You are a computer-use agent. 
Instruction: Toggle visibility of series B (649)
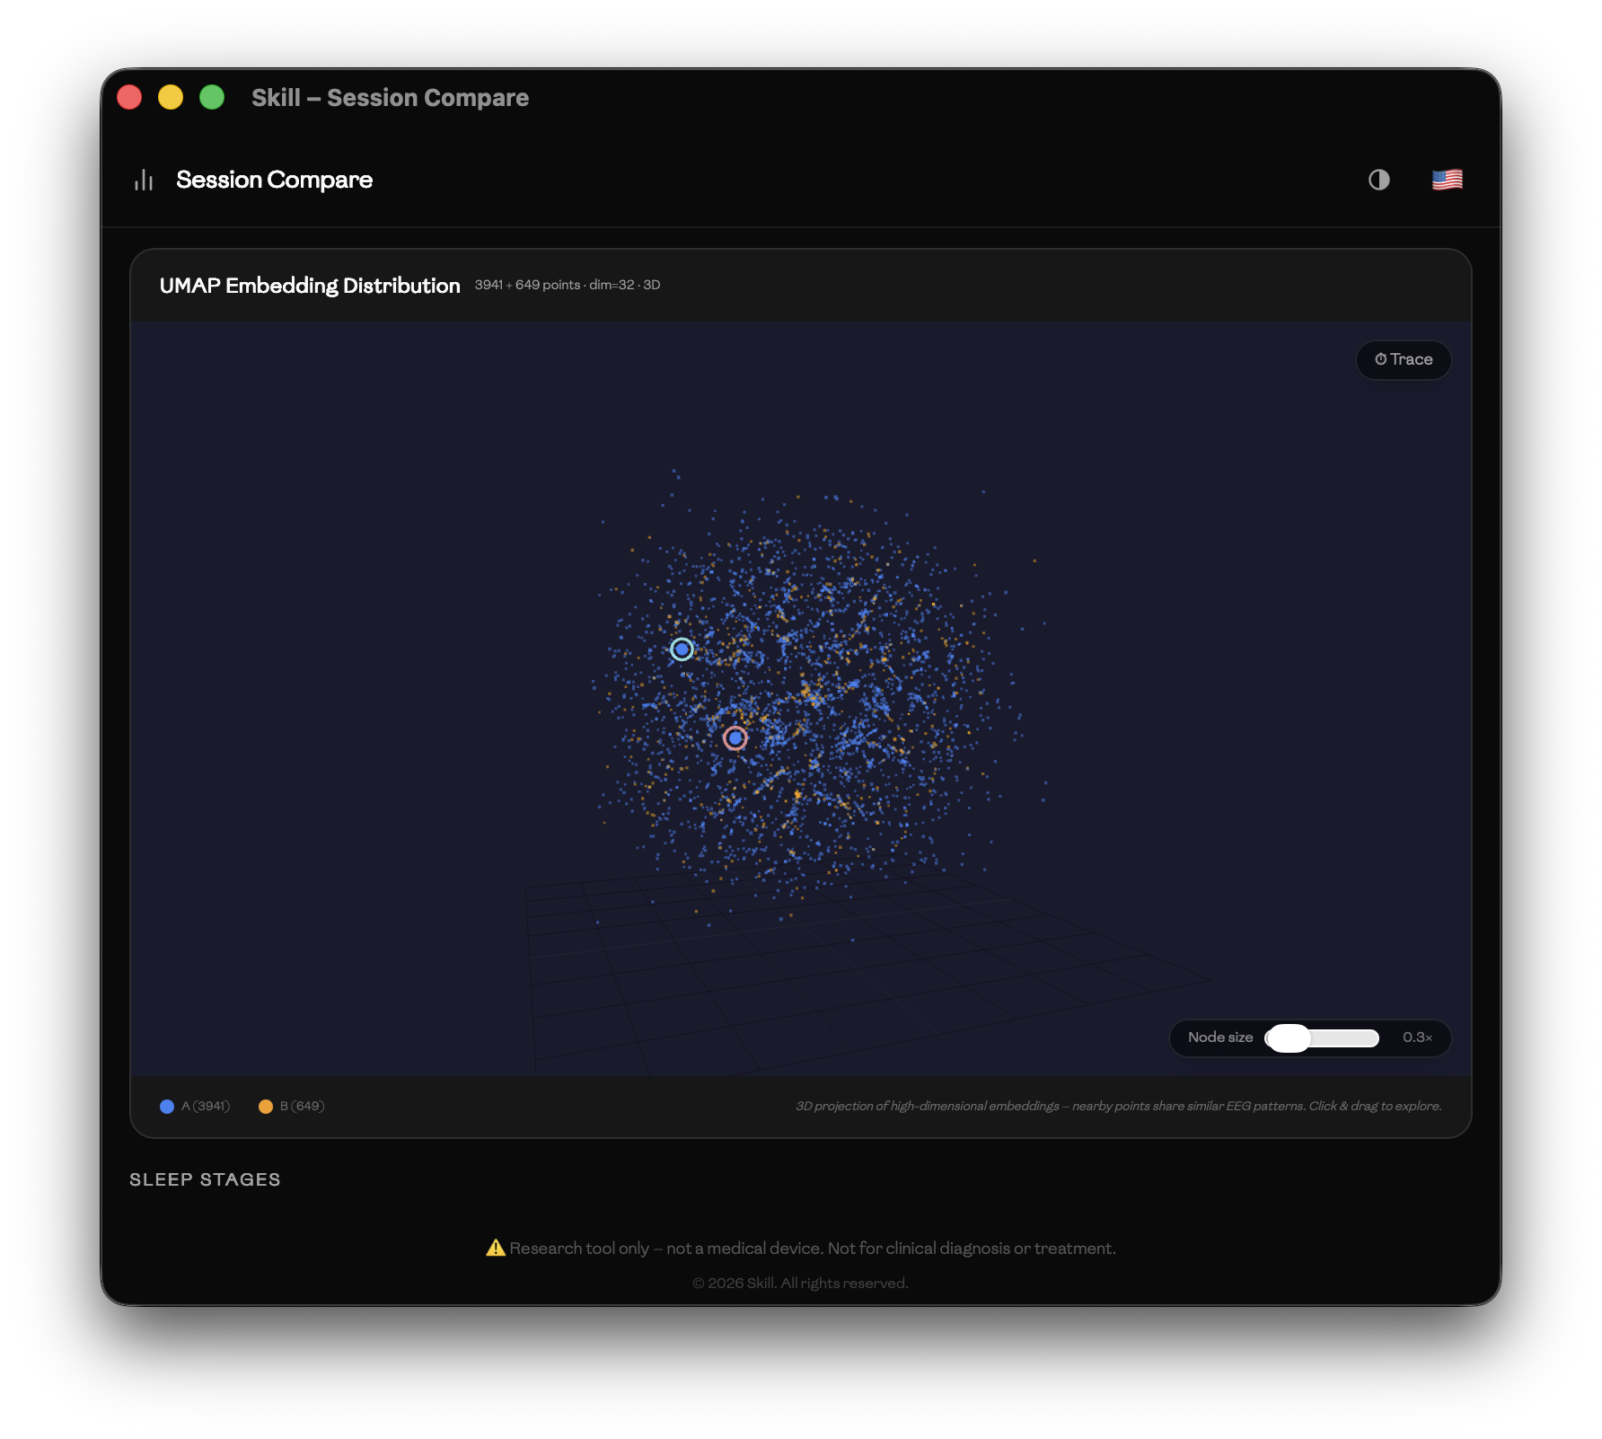(x=292, y=1106)
